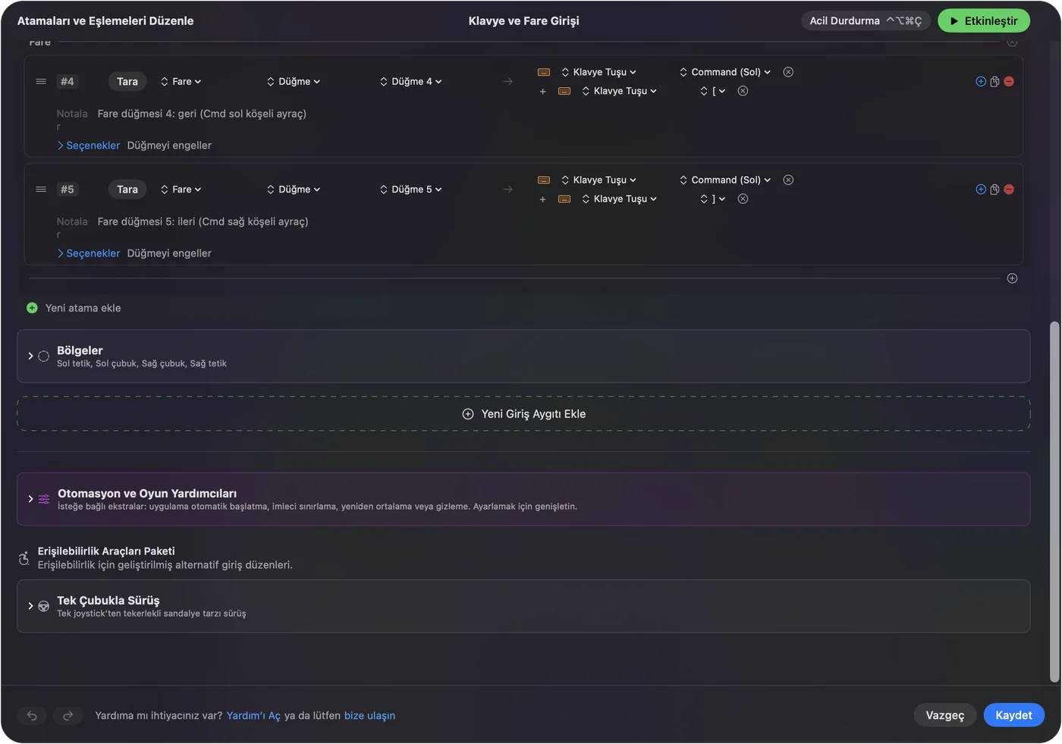
Task: Click the Tara button in row #5
Action: (x=127, y=189)
